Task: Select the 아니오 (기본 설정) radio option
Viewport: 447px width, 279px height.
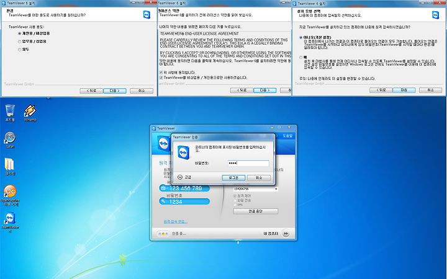Action: coord(300,37)
